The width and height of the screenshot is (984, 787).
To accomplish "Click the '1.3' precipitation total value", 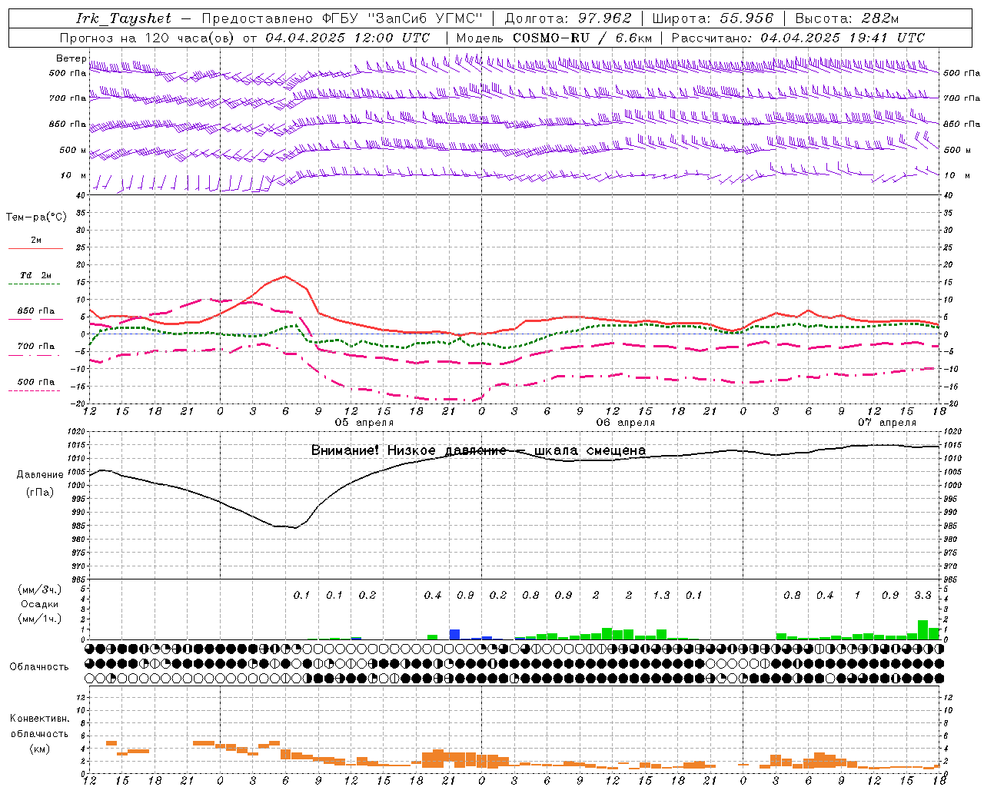I will pyautogui.click(x=661, y=595).
